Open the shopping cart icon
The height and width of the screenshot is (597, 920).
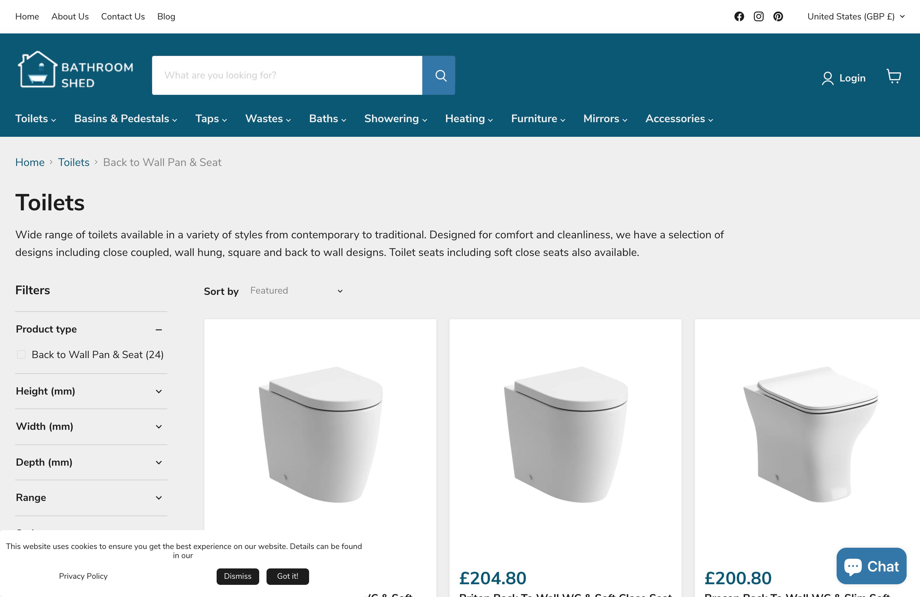pos(893,77)
